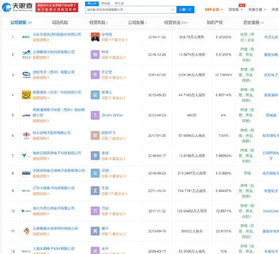Click the 汪 avatar beside 汪钢

[x=95, y=173]
